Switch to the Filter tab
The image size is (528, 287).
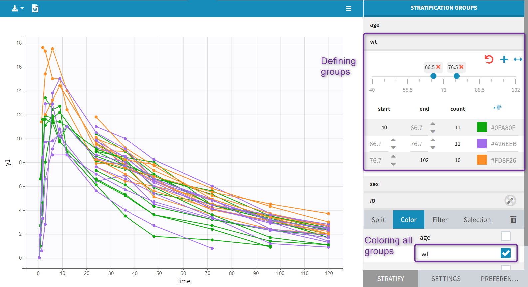[x=440, y=220]
